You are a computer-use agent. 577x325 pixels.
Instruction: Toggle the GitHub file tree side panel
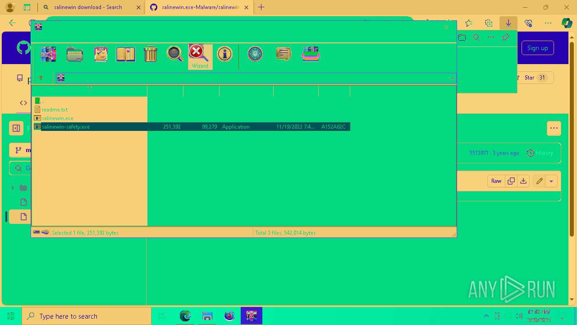[16, 128]
